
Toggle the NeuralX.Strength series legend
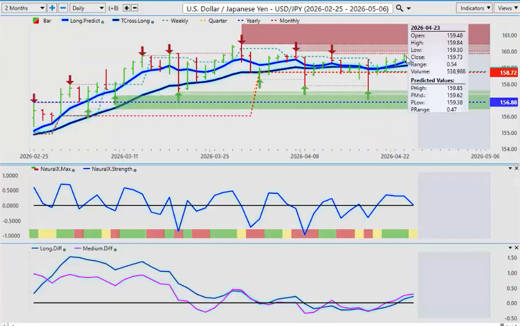pos(109,169)
